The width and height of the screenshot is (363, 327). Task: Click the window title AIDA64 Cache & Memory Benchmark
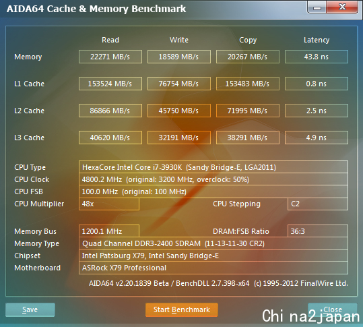pos(96,9)
